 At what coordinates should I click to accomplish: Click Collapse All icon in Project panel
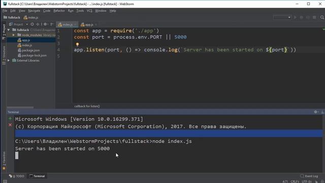pos(38,24)
